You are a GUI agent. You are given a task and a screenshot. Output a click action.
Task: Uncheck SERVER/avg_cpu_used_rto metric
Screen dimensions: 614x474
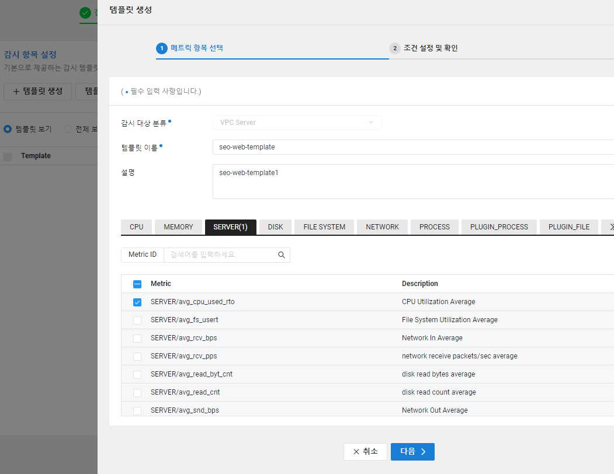(x=137, y=302)
